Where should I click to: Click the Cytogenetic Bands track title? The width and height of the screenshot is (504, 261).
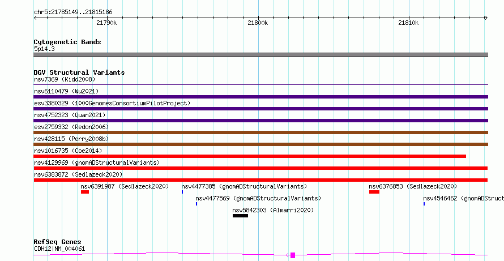(x=67, y=42)
